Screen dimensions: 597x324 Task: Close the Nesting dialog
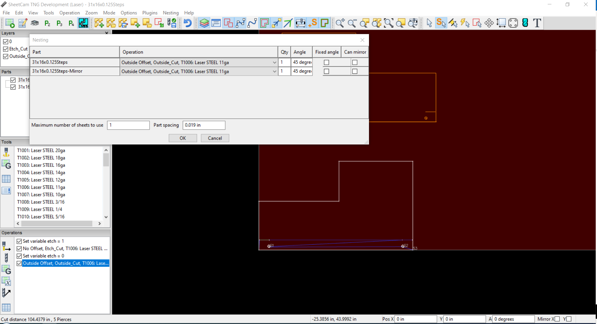pyautogui.click(x=362, y=40)
